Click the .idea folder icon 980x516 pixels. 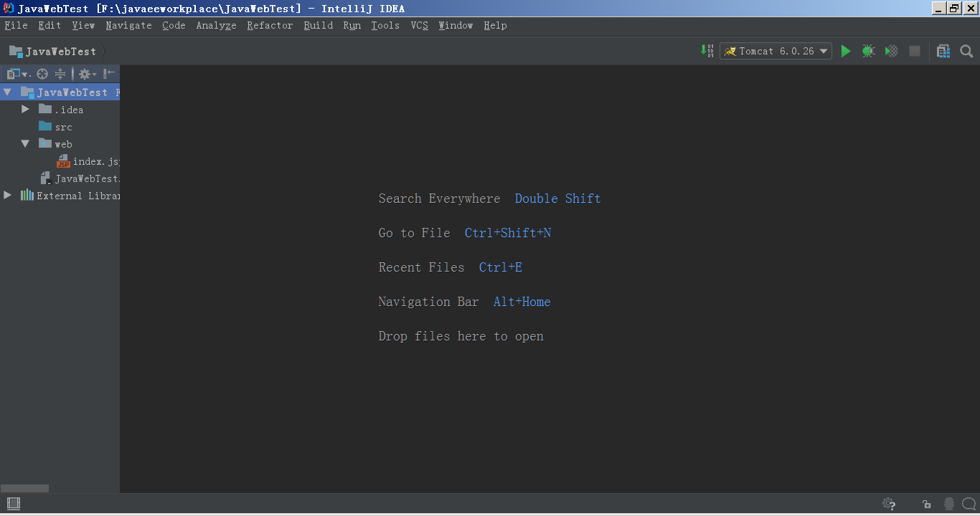(x=45, y=109)
